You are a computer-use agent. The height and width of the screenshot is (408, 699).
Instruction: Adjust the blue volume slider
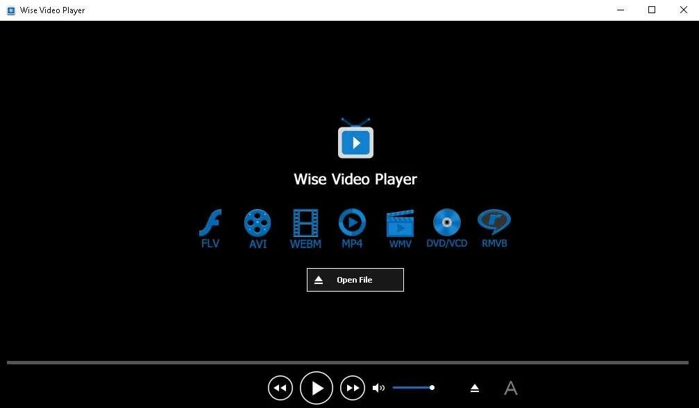click(413, 387)
